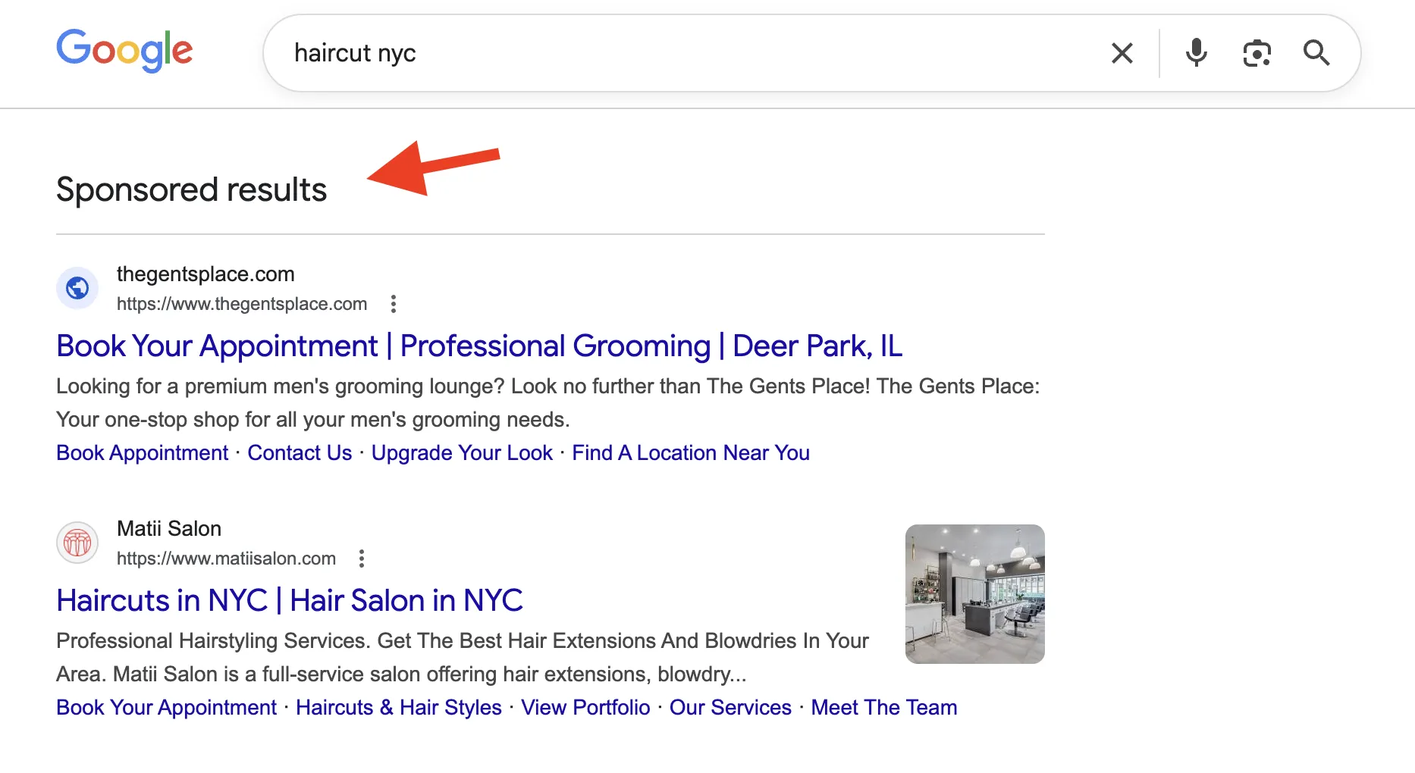Clear the search box with the X icon
This screenshot has width=1415, height=773.
point(1122,53)
